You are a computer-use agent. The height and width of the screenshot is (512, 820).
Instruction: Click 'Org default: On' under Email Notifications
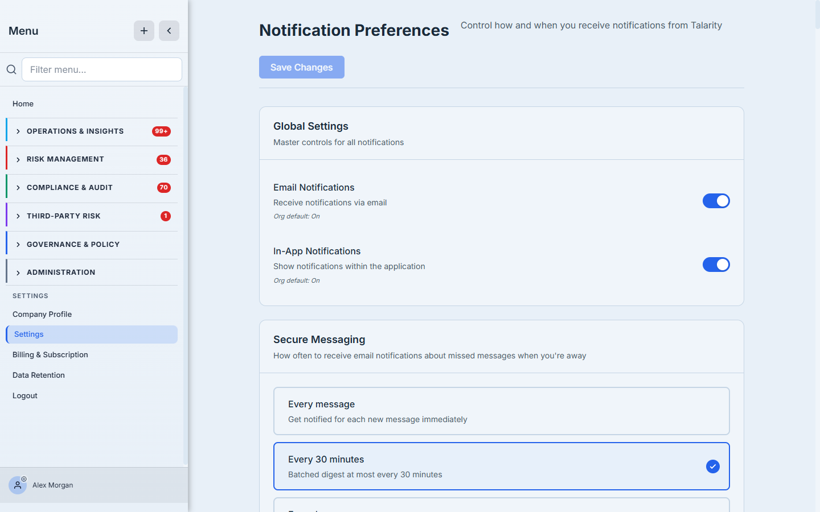(x=297, y=216)
